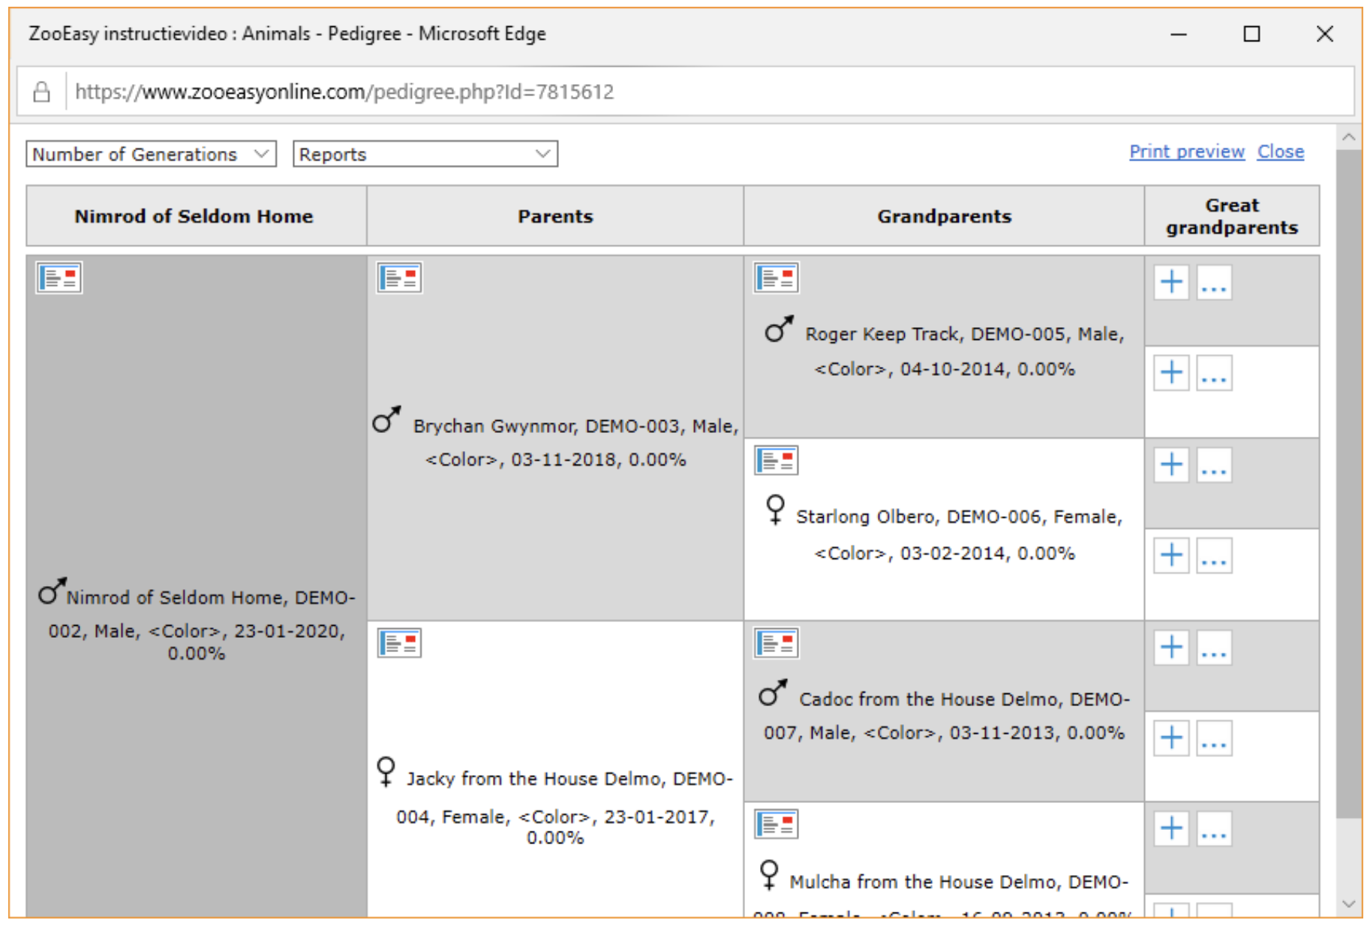Click the lock icon in the address bar
This screenshot has height=929, width=1370.
click(x=42, y=92)
